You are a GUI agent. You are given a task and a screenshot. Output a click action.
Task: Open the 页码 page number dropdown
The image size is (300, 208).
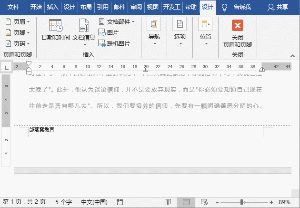(x=18, y=44)
